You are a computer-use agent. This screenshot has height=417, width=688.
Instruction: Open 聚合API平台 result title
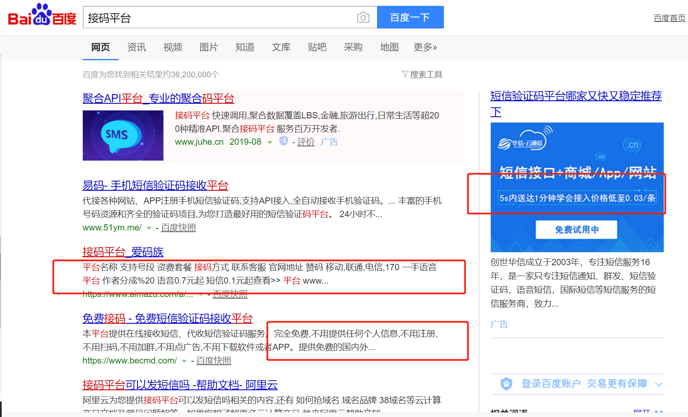(x=158, y=98)
